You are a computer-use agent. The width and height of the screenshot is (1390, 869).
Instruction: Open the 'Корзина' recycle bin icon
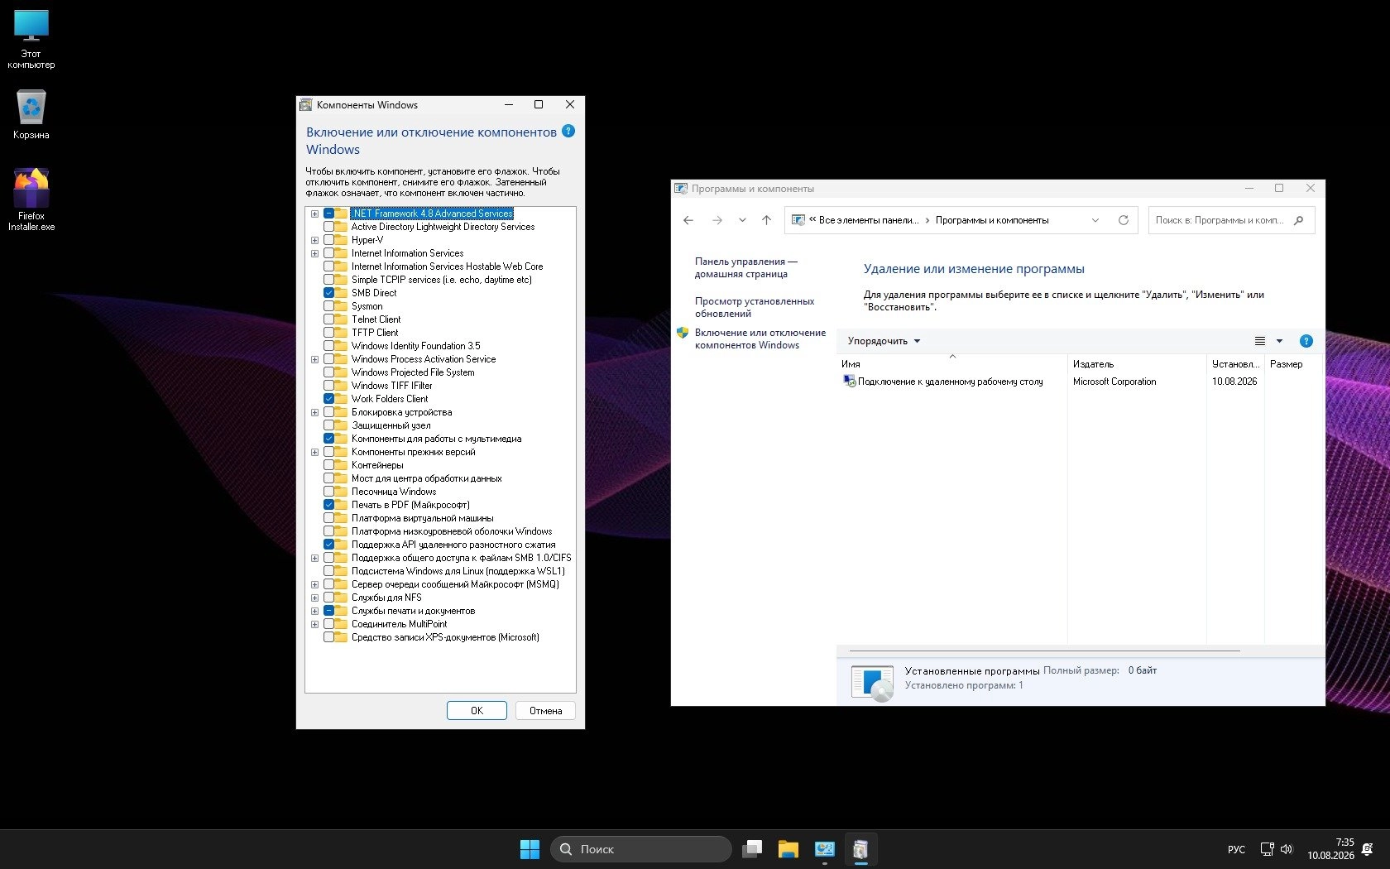(x=31, y=114)
